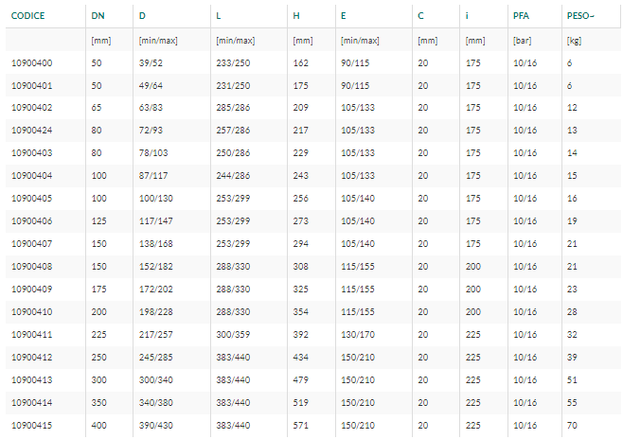Select product code 10900401

[32, 86]
